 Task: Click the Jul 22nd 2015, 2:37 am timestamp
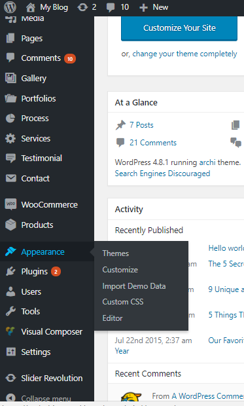coord(154,341)
